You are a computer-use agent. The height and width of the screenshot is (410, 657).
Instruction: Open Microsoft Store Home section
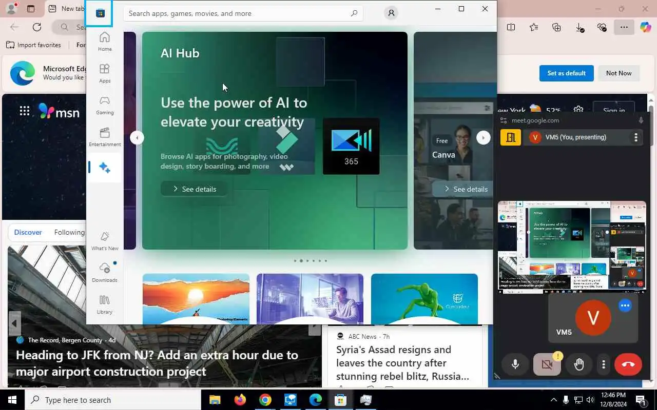coord(105,42)
